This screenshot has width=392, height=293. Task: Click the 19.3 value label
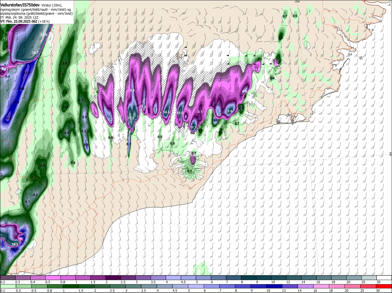coord(15,244)
